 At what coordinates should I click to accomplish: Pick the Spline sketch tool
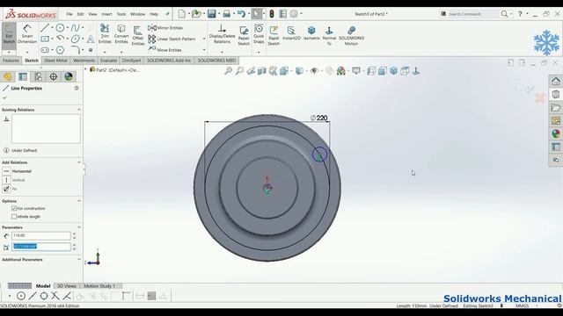75,27
